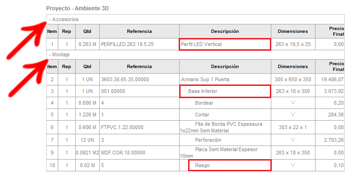Select the Bordear operation row

point(195,103)
